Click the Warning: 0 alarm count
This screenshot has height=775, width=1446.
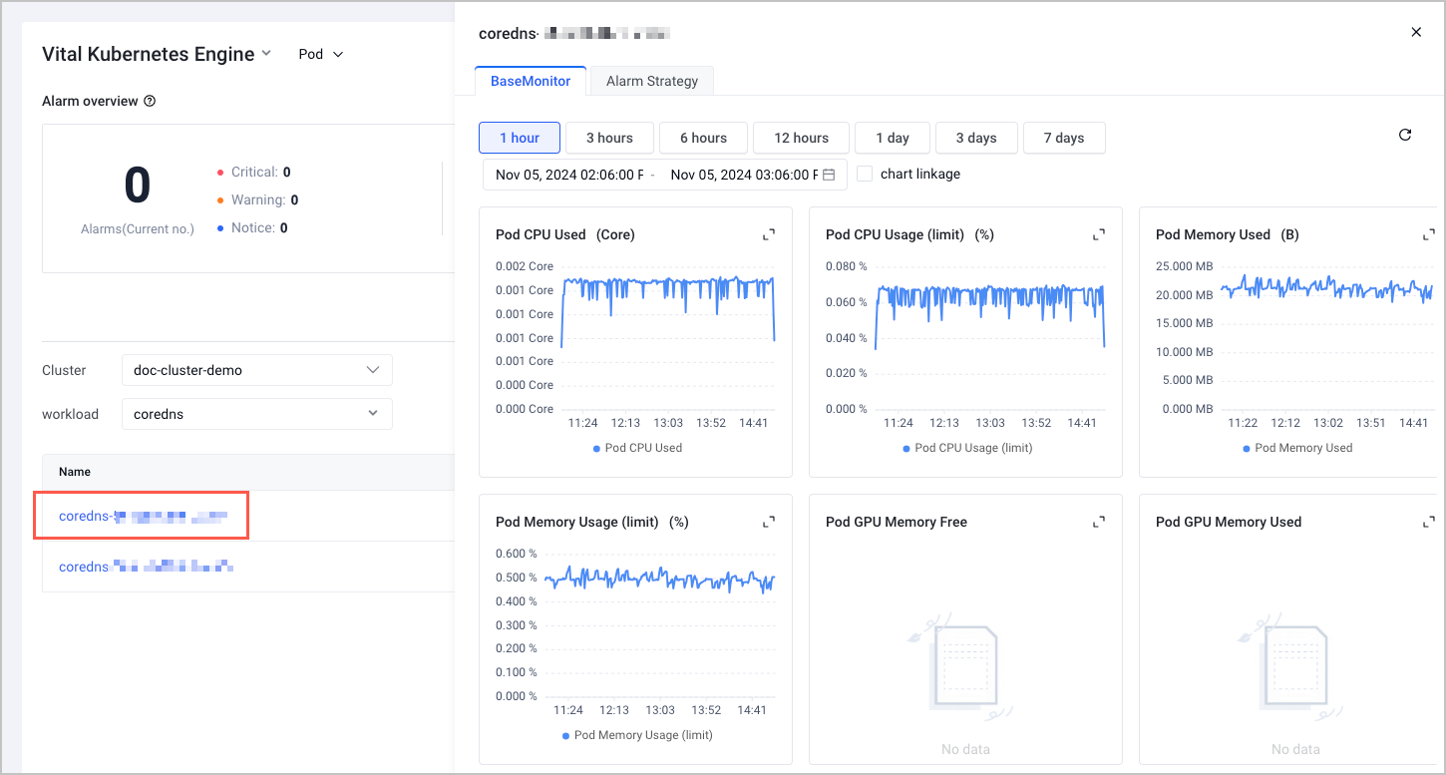(x=257, y=199)
